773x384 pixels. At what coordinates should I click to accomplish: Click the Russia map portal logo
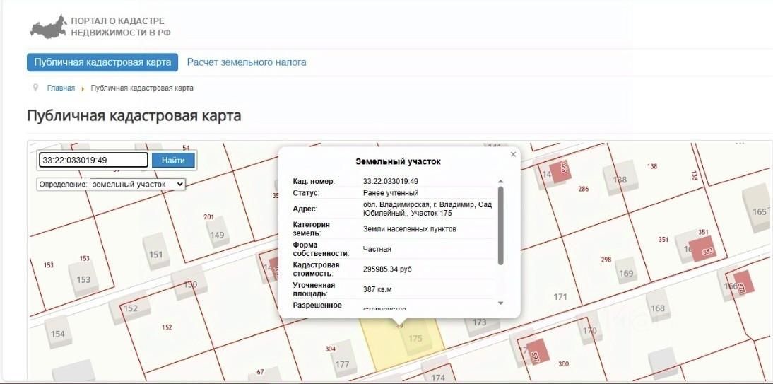tap(48, 27)
